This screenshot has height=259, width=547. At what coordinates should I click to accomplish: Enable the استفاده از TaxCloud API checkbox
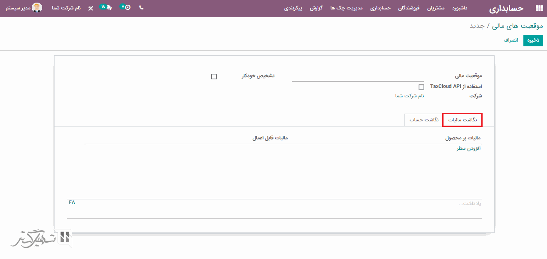(421, 87)
